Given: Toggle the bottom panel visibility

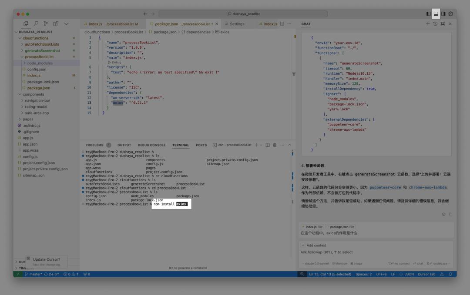Looking at the screenshot, I should pyautogui.click(x=436, y=14).
